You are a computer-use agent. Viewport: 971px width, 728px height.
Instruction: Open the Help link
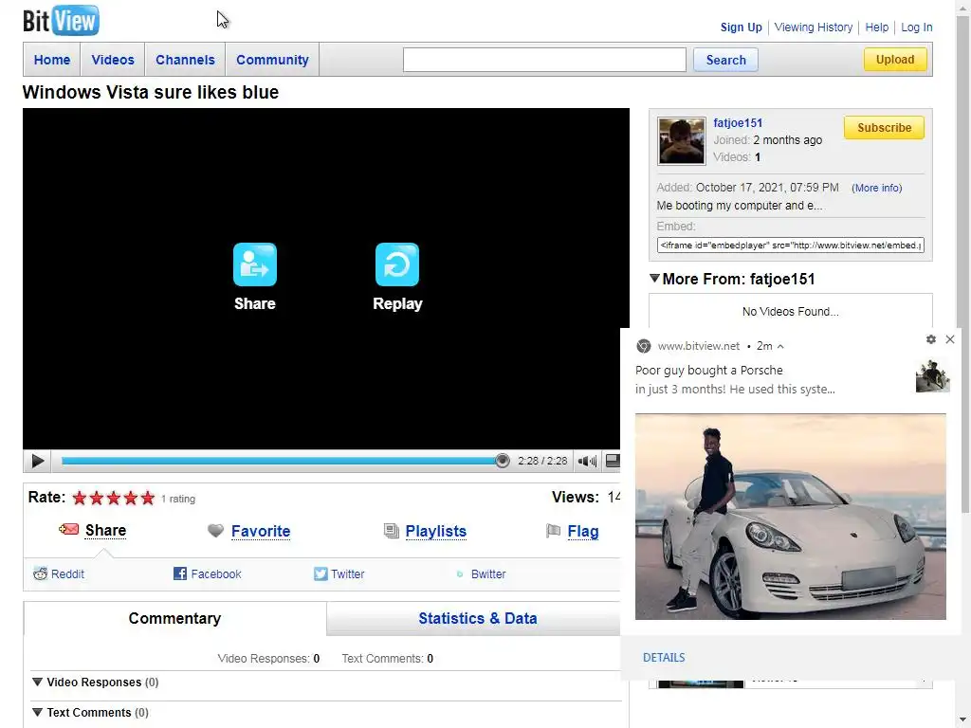click(876, 27)
